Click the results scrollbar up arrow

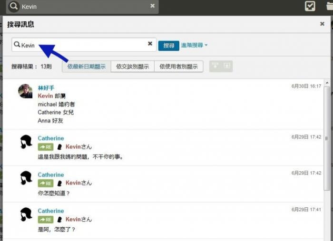(327, 83)
